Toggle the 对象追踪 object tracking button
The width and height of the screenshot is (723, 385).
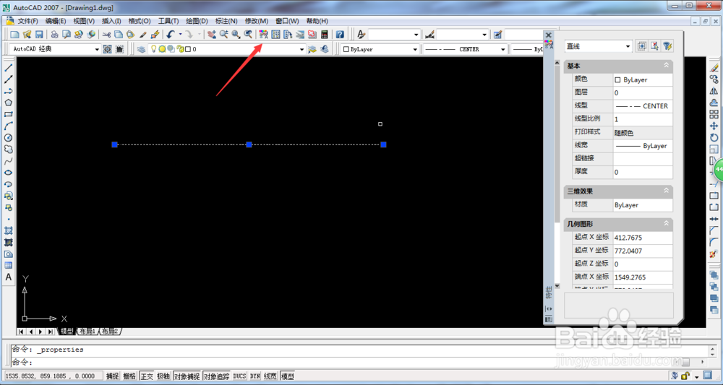click(x=217, y=376)
